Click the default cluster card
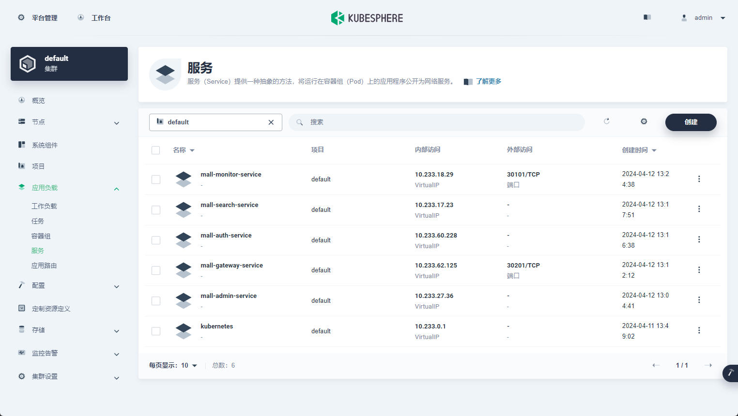 click(69, 64)
